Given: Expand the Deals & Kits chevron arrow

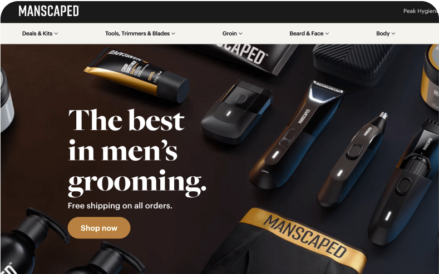Looking at the screenshot, I should [x=56, y=33].
